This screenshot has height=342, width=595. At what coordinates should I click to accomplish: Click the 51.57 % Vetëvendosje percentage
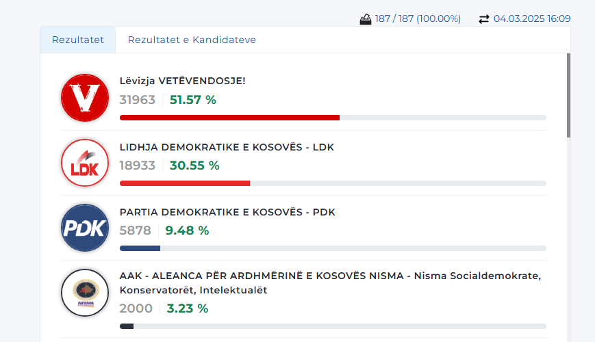[192, 100]
